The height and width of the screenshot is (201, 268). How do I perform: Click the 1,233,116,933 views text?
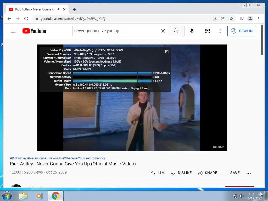click(x=26, y=172)
